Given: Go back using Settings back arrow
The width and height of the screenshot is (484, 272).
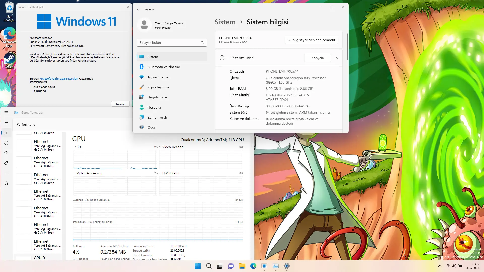Looking at the screenshot, I should [139, 9].
